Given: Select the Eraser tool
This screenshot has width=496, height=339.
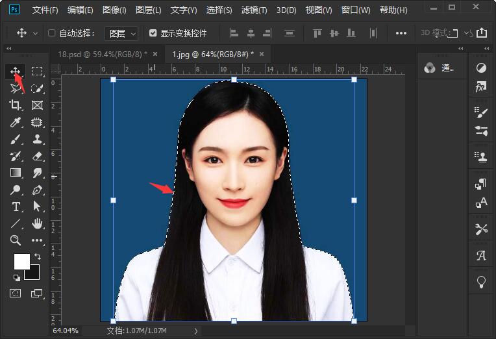Looking at the screenshot, I should tap(37, 156).
